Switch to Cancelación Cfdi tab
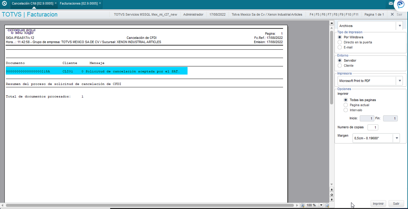 click(x=33, y=3)
